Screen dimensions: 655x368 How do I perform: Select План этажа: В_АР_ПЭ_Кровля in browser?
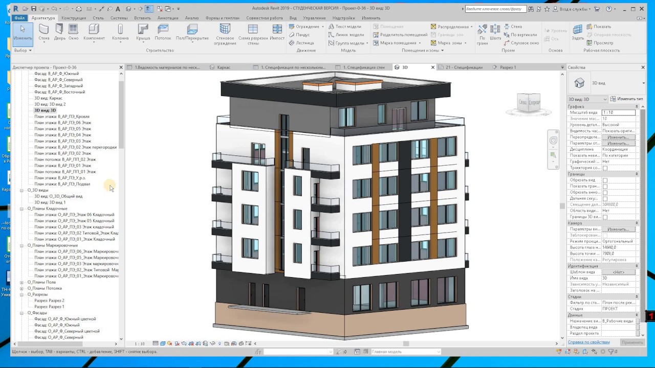tap(62, 117)
